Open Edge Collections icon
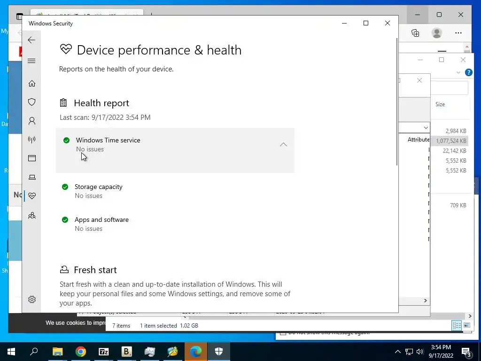 415,33
